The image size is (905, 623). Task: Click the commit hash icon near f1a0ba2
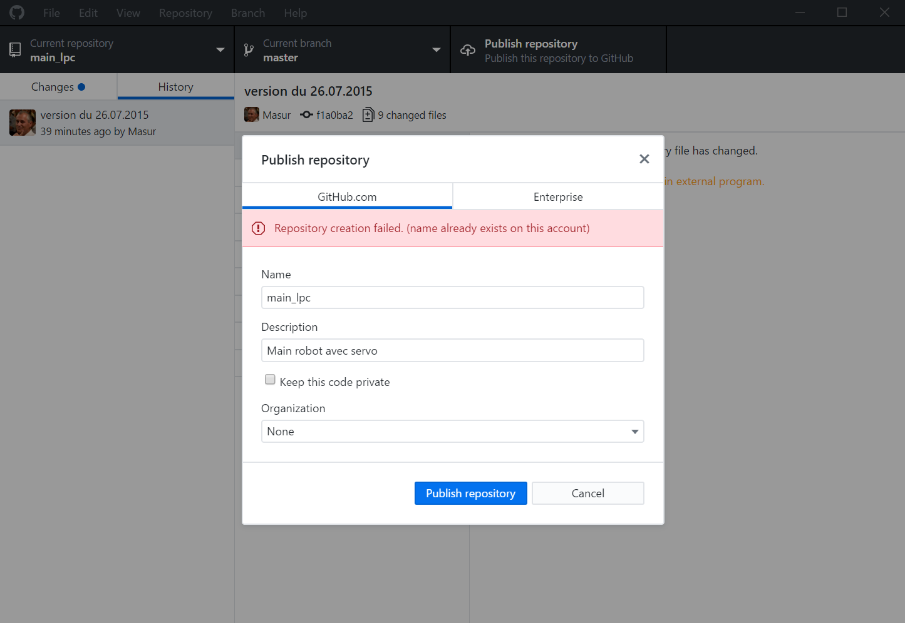click(x=306, y=114)
